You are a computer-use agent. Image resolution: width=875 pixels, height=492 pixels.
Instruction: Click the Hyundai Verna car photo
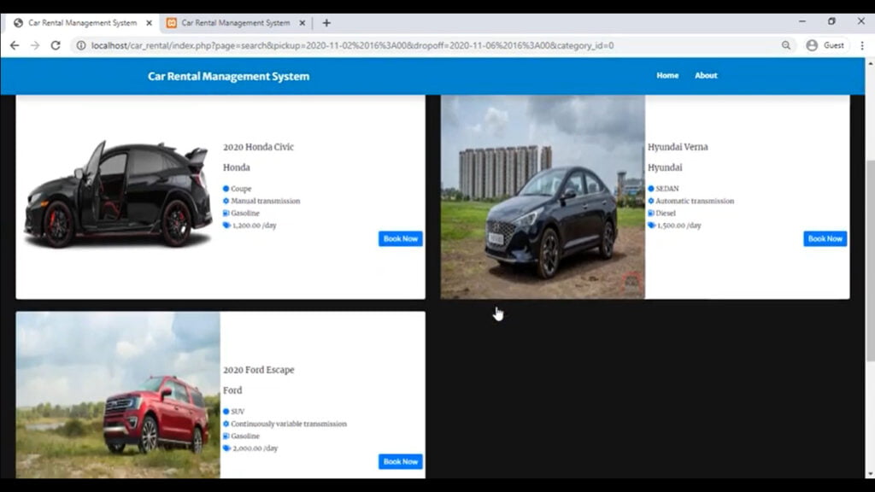coord(543,197)
